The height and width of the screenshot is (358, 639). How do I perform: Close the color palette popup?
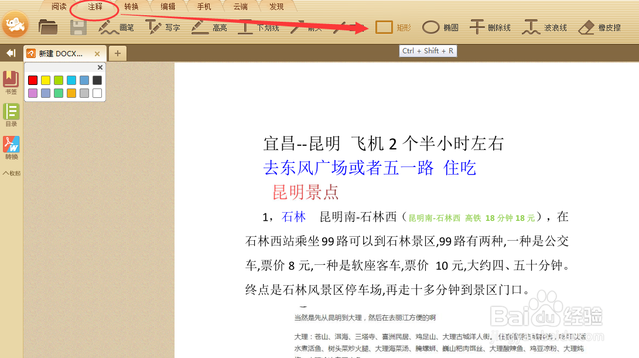[100, 67]
